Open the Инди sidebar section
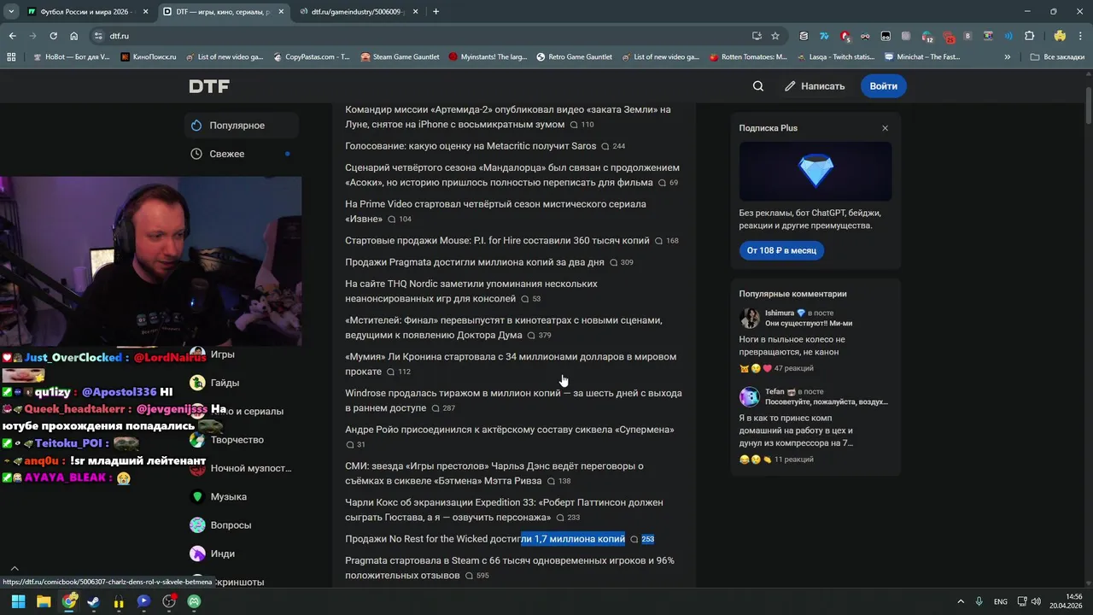 click(222, 553)
